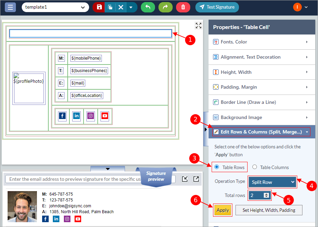Click the preview email address input field
Screen dimensions: 318x227
74,179
